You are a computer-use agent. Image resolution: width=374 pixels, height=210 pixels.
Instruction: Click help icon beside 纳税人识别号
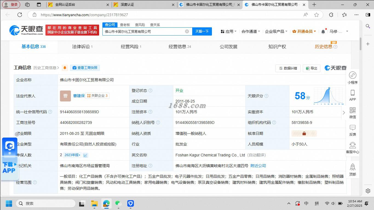coord(158,122)
